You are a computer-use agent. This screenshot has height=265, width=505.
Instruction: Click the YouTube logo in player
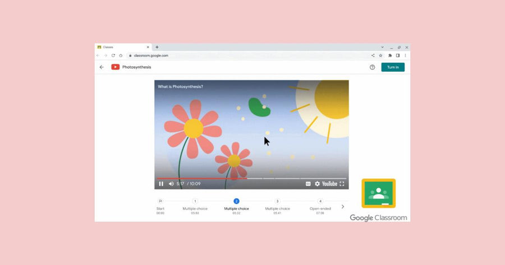point(329,184)
